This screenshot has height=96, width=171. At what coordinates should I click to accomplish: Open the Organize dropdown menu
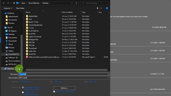pyautogui.click(x=8, y=8)
